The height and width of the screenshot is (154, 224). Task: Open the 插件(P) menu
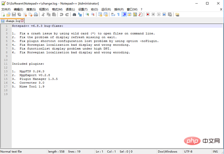coord(119,9)
